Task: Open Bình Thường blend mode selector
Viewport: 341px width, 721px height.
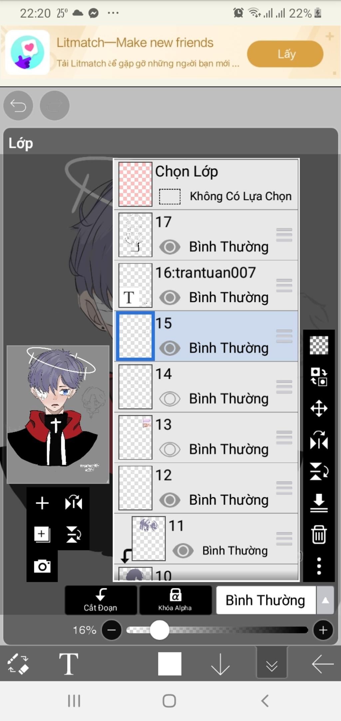Action: (x=266, y=600)
